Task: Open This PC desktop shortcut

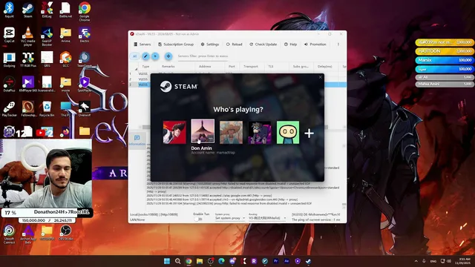Action: coord(65,109)
